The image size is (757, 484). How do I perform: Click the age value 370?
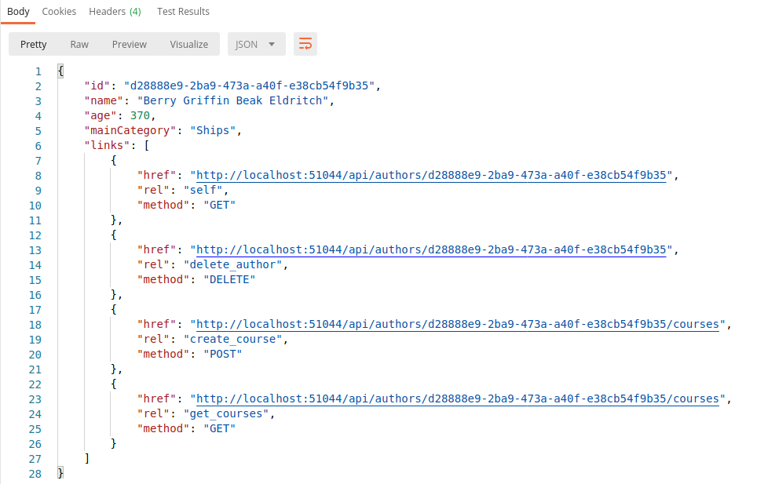pos(140,115)
